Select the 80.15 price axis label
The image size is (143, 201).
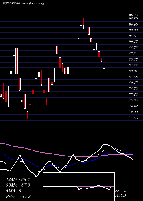click(133, 83)
